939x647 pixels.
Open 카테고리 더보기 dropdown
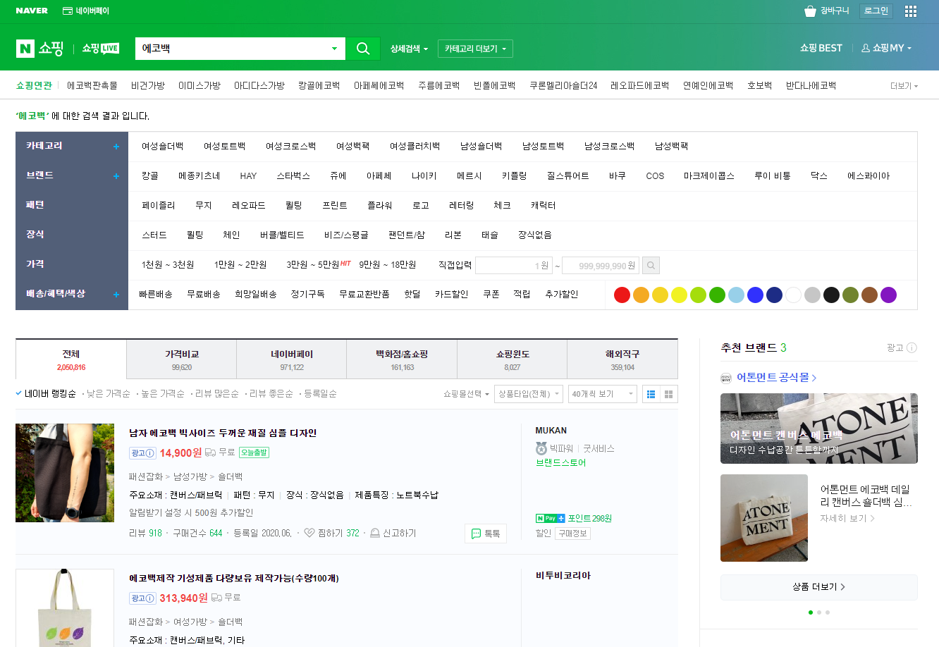(x=475, y=49)
